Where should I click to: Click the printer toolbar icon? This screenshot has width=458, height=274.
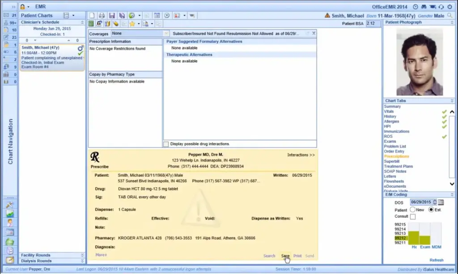pyautogui.click(x=102, y=16)
